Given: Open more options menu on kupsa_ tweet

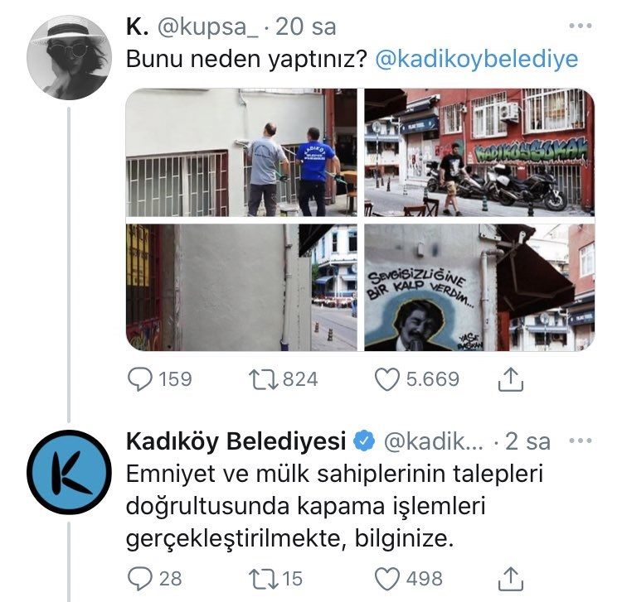Looking at the screenshot, I should click(x=581, y=26).
